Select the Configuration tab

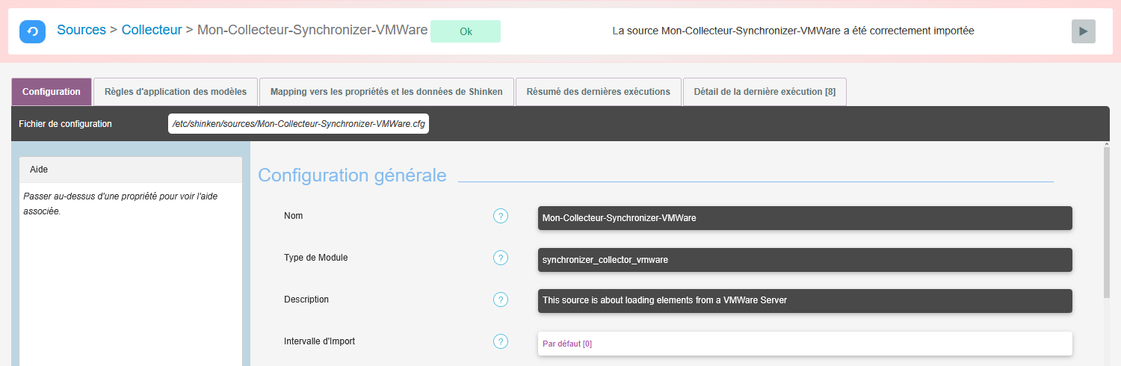pos(52,92)
